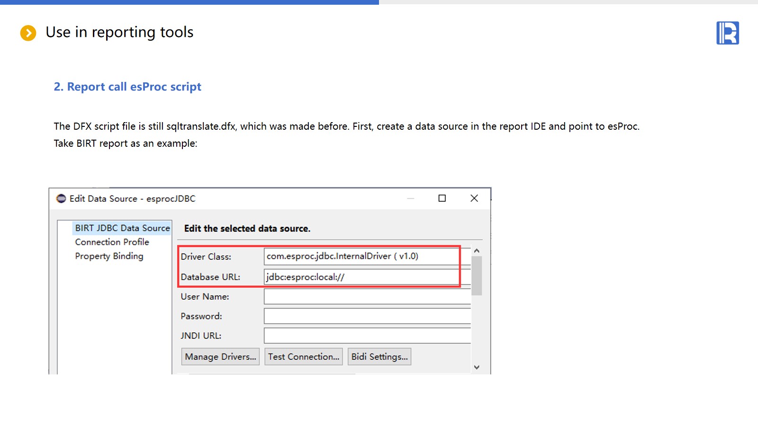Minimize the Edit Data Source dialog
Screen dimensions: 758x426
(x=411, y=198)
